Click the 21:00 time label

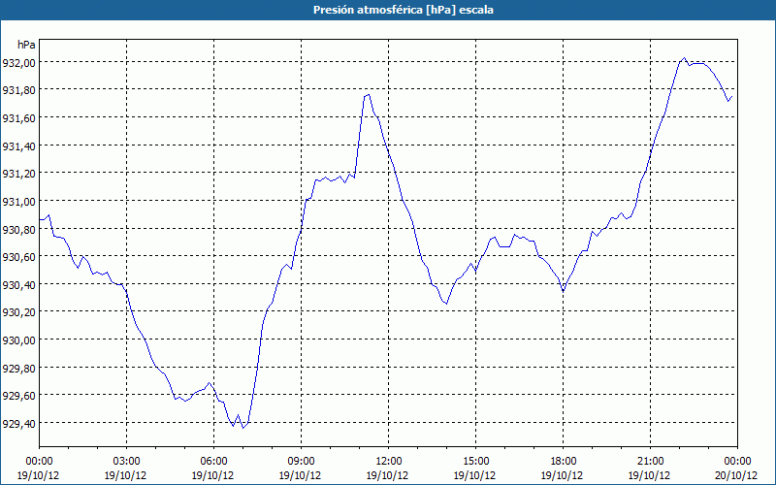pyautogui.click(x=650, y=462)
